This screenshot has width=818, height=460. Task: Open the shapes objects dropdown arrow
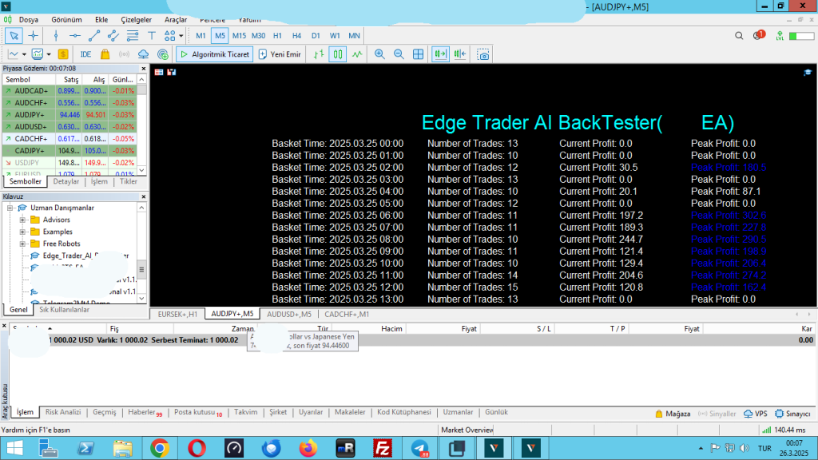181,36
